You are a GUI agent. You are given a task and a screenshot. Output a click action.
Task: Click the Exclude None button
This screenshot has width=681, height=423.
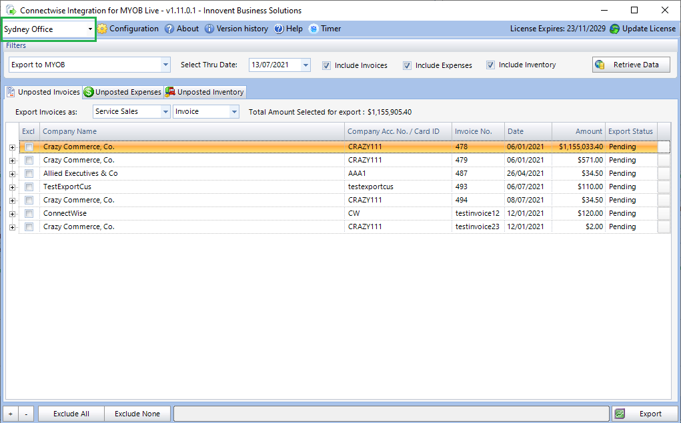point(137,414)
